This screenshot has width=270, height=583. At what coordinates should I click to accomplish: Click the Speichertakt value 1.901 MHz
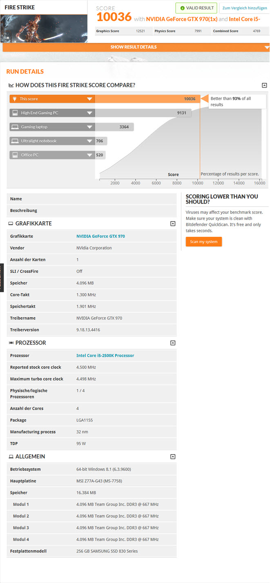[x=86, y=307]
